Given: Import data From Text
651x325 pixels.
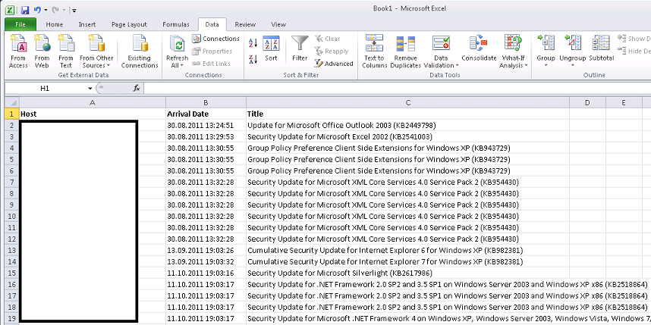Looking at the screenshot, I should [x=65, y=52].
